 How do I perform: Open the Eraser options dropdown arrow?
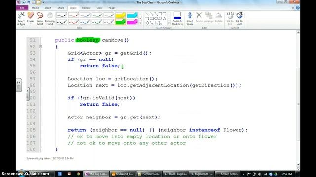click(31, 24)
